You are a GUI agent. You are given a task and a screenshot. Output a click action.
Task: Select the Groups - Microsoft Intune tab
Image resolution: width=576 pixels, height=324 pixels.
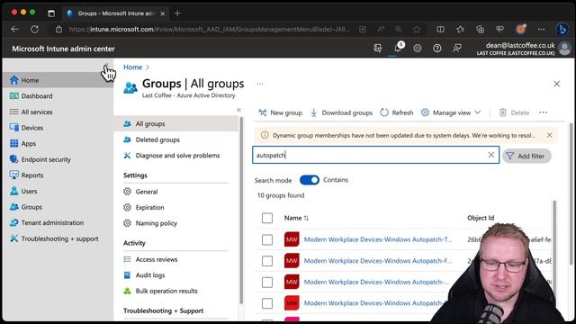[116, 13]
